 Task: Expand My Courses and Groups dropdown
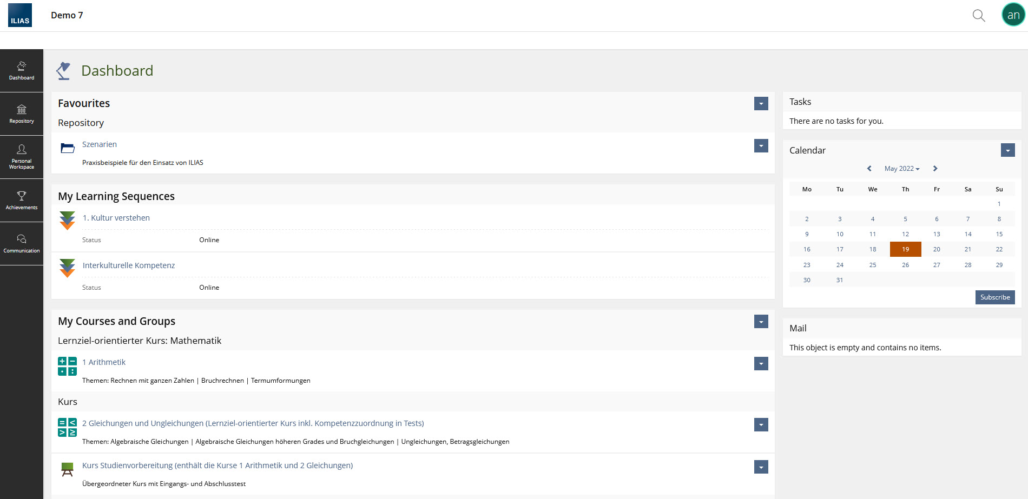761,322
